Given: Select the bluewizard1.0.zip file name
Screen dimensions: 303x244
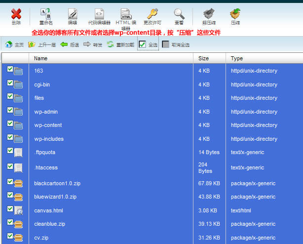Looking at the screenshot, I should point(55,197).
